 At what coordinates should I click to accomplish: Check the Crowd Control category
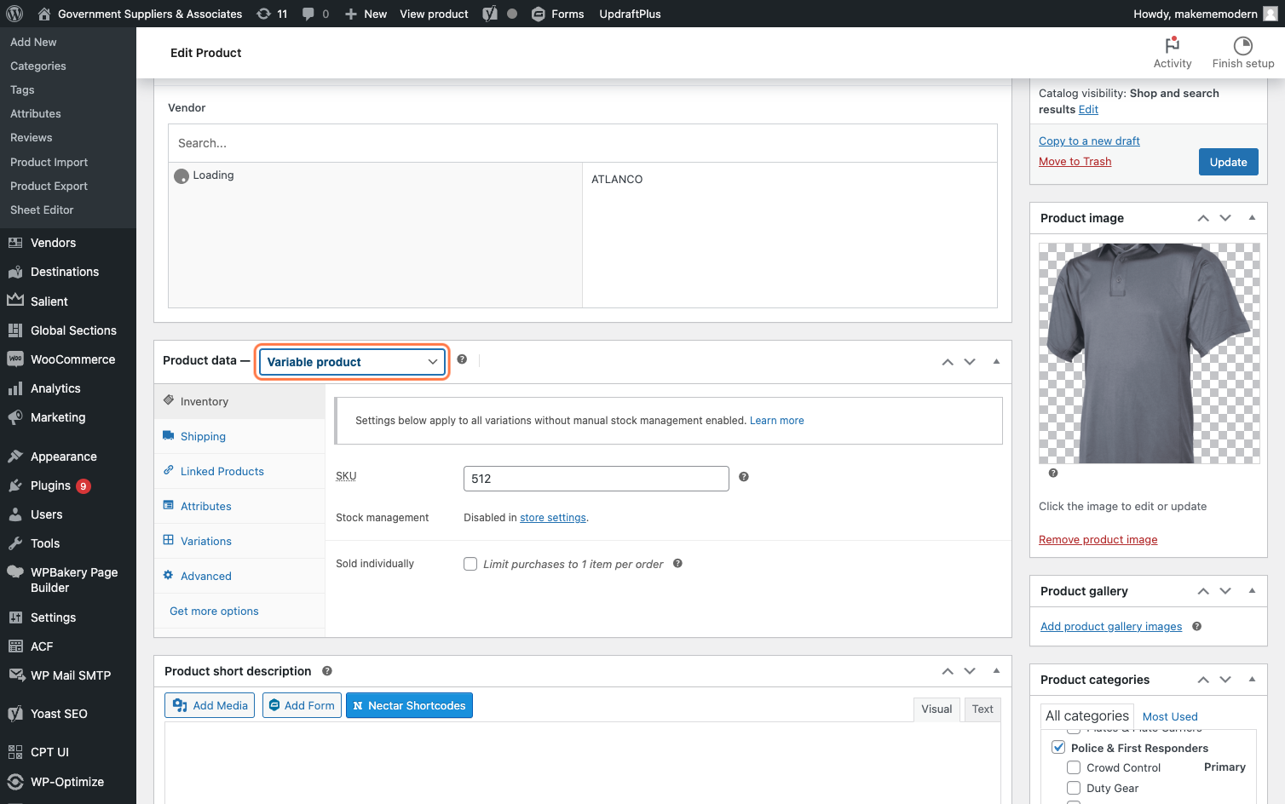(x=1074, y=767)
